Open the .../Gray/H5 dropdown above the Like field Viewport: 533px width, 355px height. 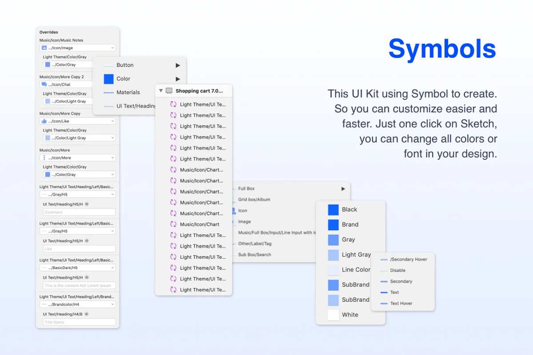77,231
